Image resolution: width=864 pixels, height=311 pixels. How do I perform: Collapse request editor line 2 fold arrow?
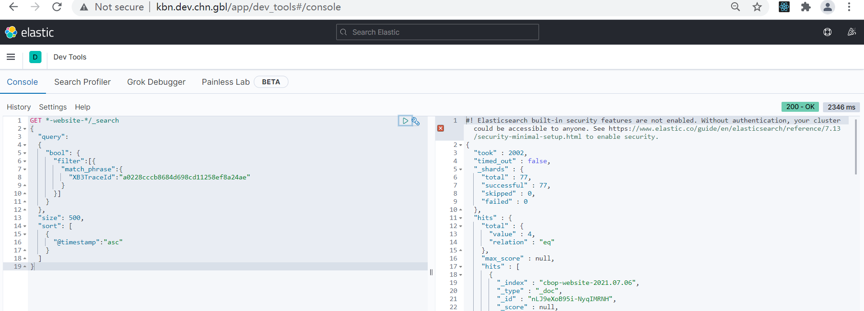click(x=25, y=129)
